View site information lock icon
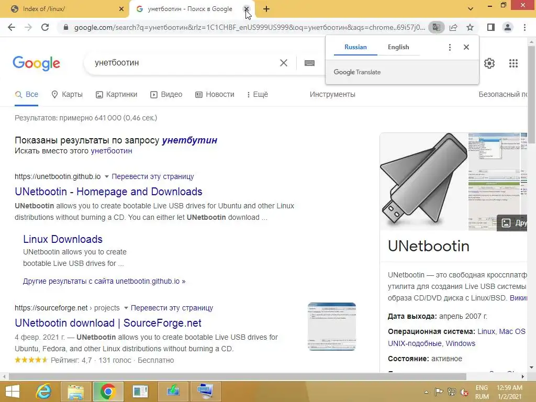536x402 pixels. (x=66, y=27)
